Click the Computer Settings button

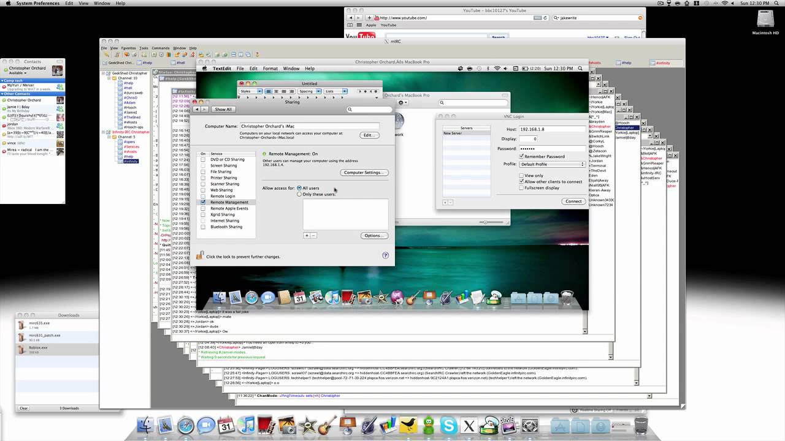pyautogui.click(x=364, y=172)
